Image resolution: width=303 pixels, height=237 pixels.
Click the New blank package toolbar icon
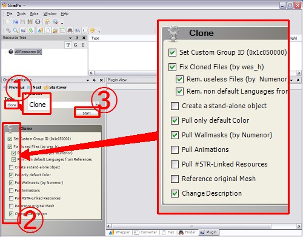click(8, 22)
